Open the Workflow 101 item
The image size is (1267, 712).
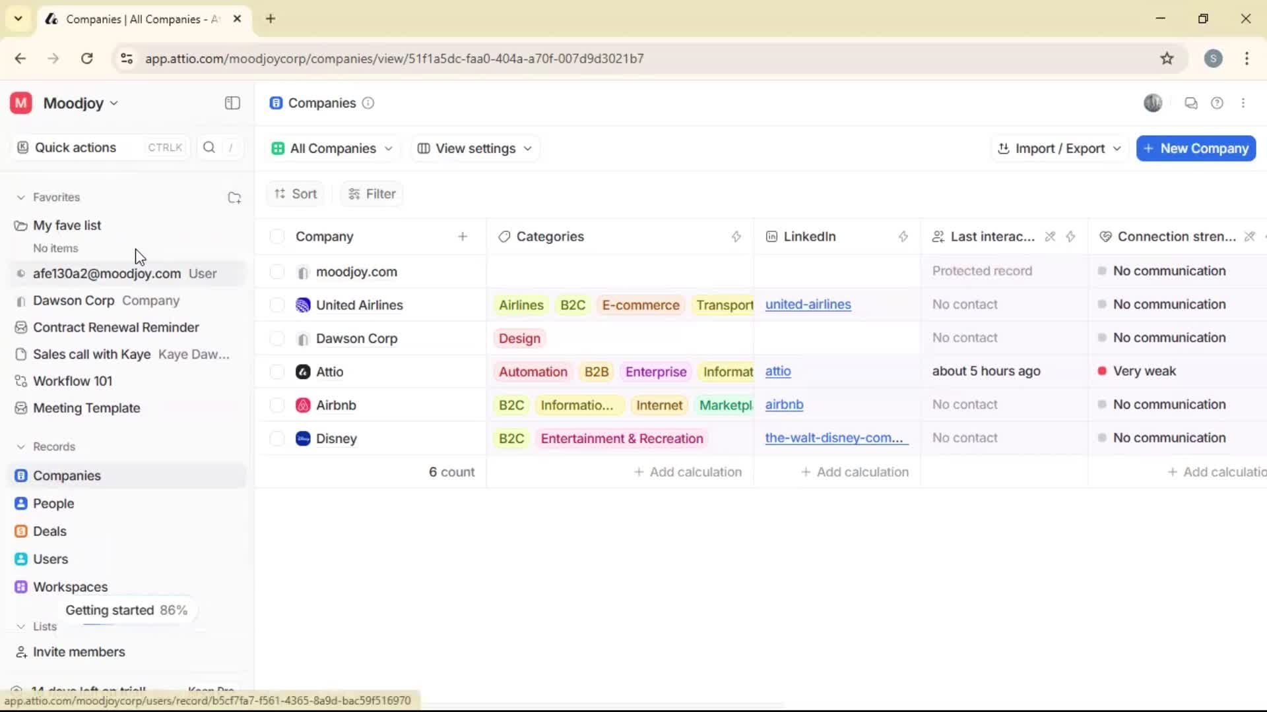pos(72,380)
